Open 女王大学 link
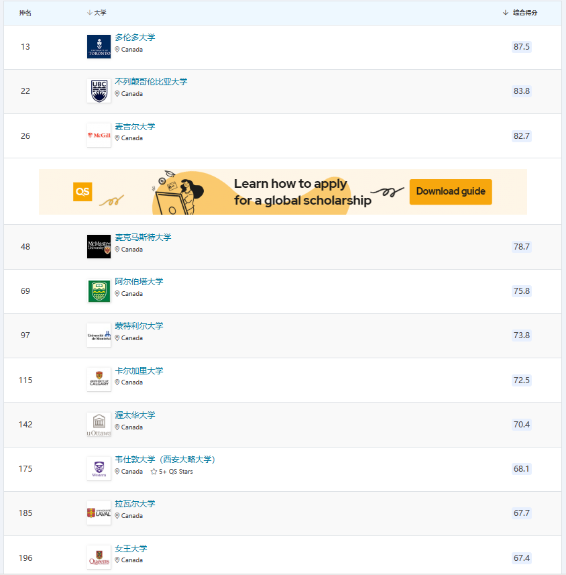This screenshot has height=575, width=566. click(131, 549)
